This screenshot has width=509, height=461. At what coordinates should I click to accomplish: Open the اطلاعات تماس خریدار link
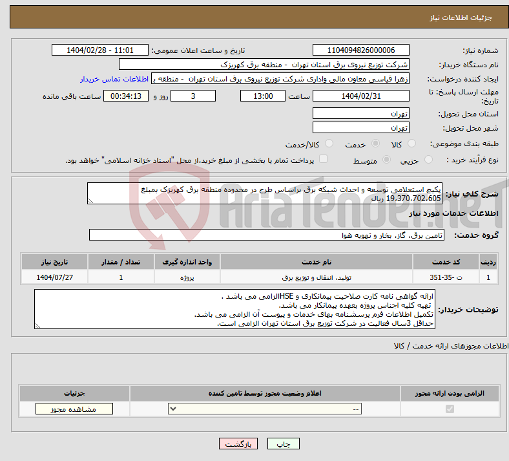click(x=114, y=79)
